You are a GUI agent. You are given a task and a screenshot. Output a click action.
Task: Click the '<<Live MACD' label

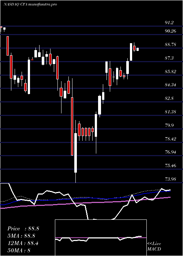(x=154, y=246)
